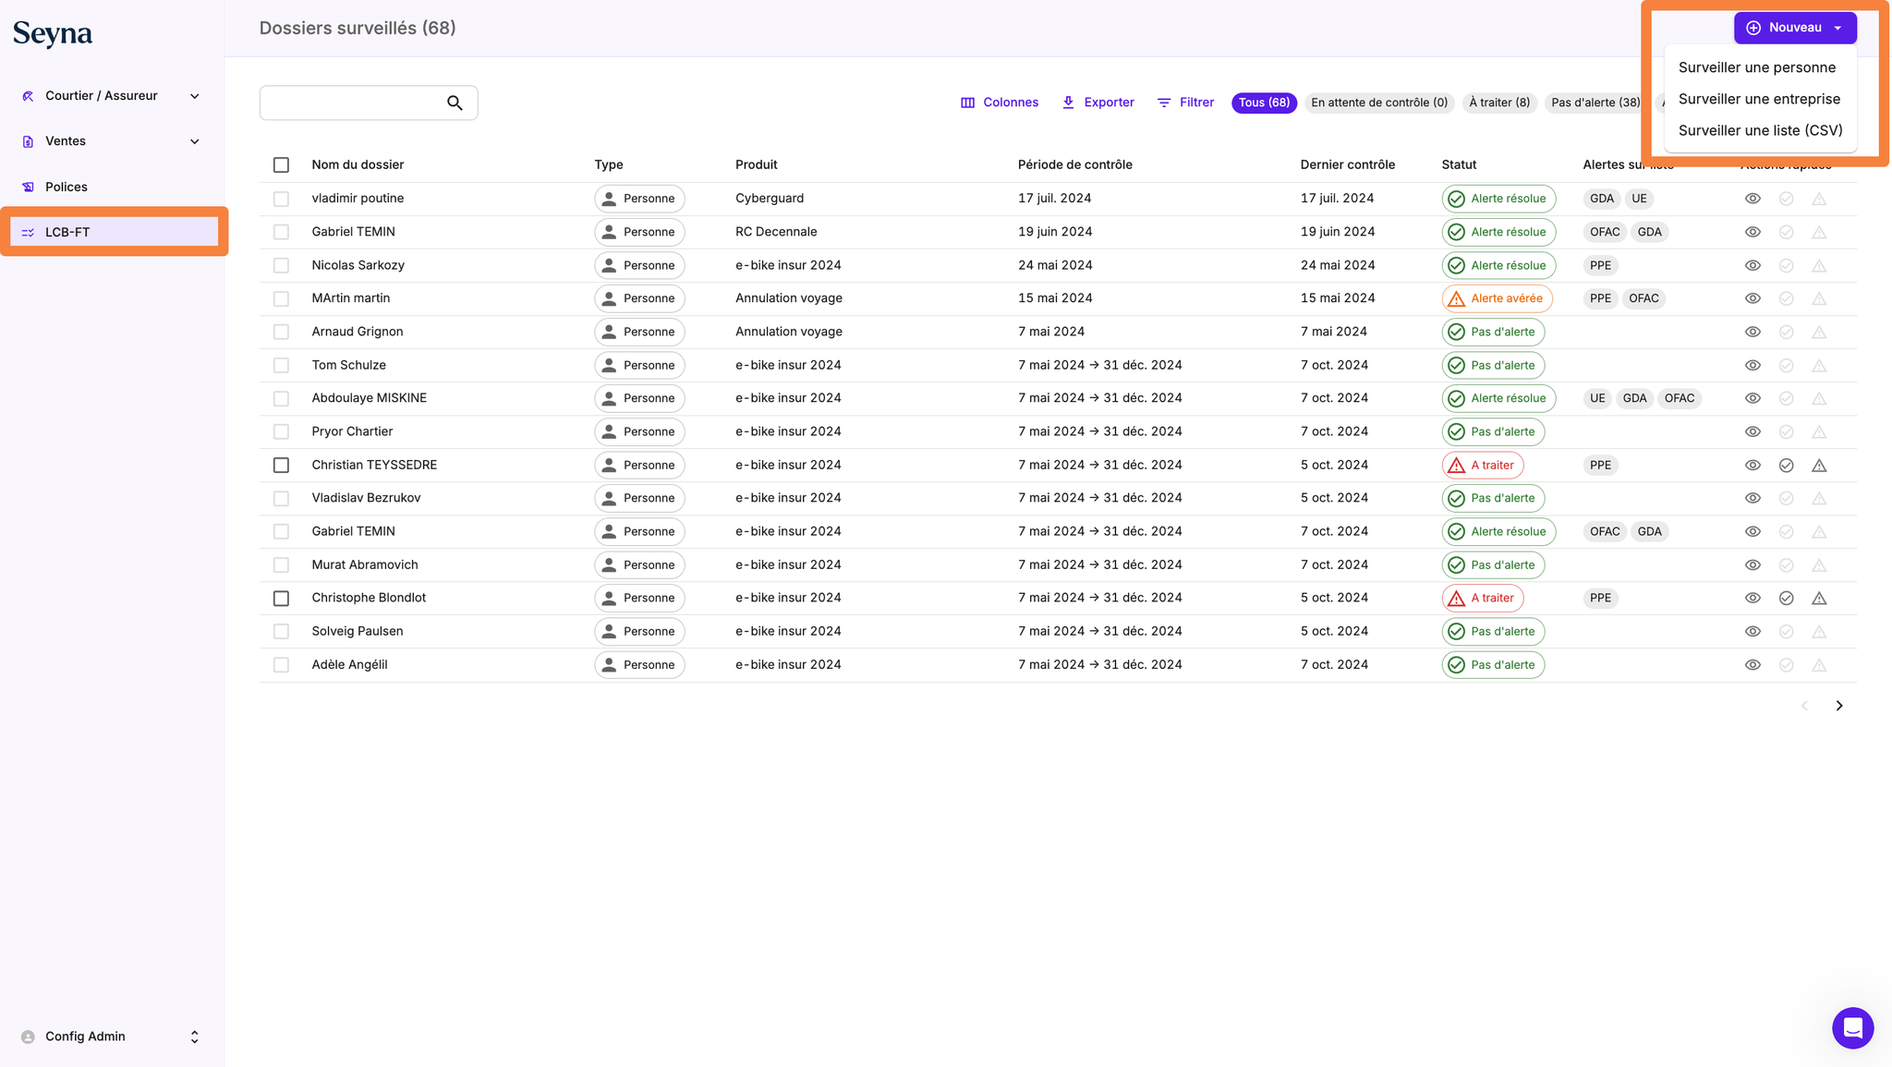
Task: Sort by Dernier contrôle column header
Action: coord(1347,164)
